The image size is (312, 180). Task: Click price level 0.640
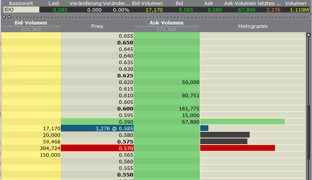tap(126, 56)
